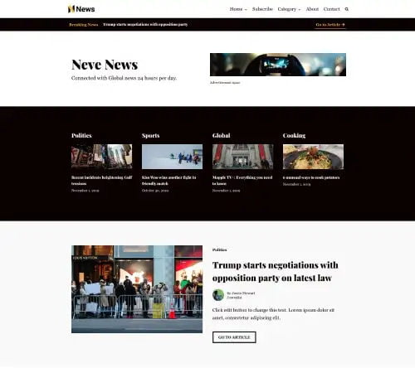Screen dimensions: 415x373
Task: Open the Sports category heading
Action: tap(150, 136)
